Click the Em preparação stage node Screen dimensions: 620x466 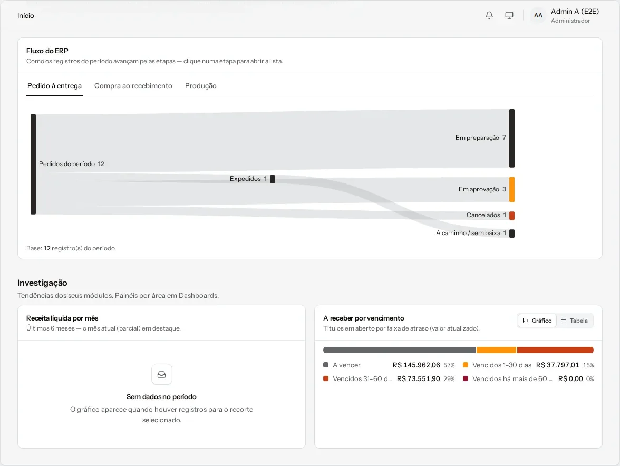pos(511,138)
